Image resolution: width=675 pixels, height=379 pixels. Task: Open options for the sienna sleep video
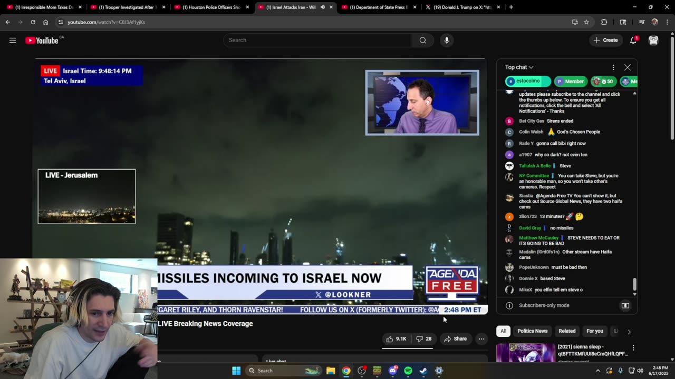click(x=633, y=348)
